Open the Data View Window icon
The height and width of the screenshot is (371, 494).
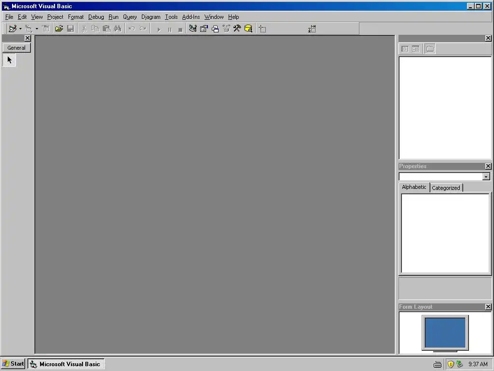click(248, 29)
